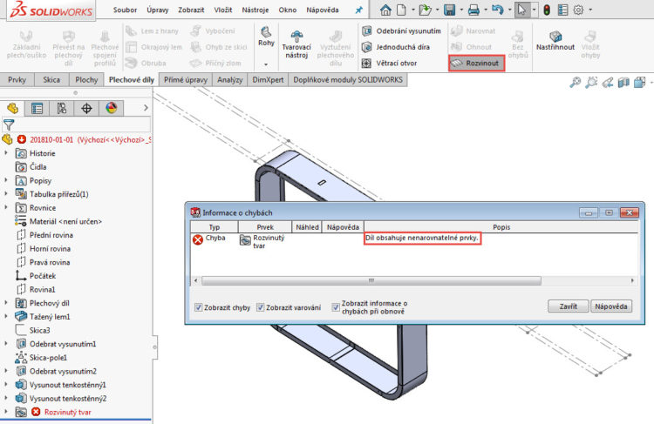Open the Nástroje menu

255,10
